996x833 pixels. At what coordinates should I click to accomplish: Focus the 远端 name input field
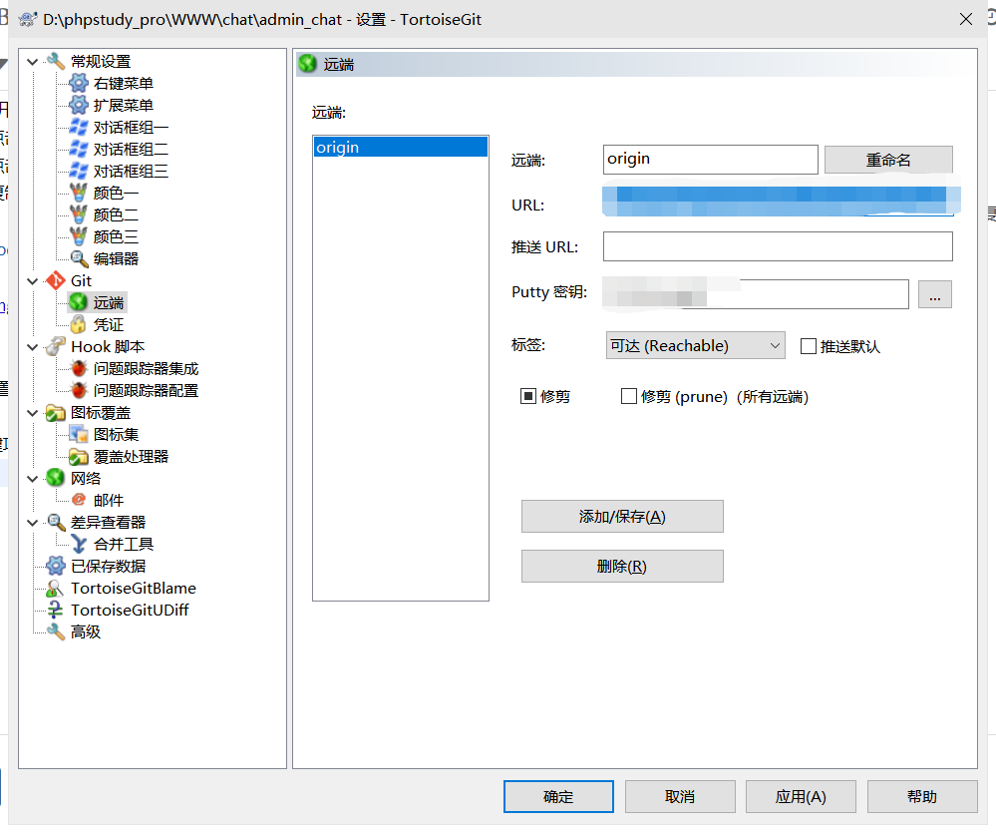710,160
